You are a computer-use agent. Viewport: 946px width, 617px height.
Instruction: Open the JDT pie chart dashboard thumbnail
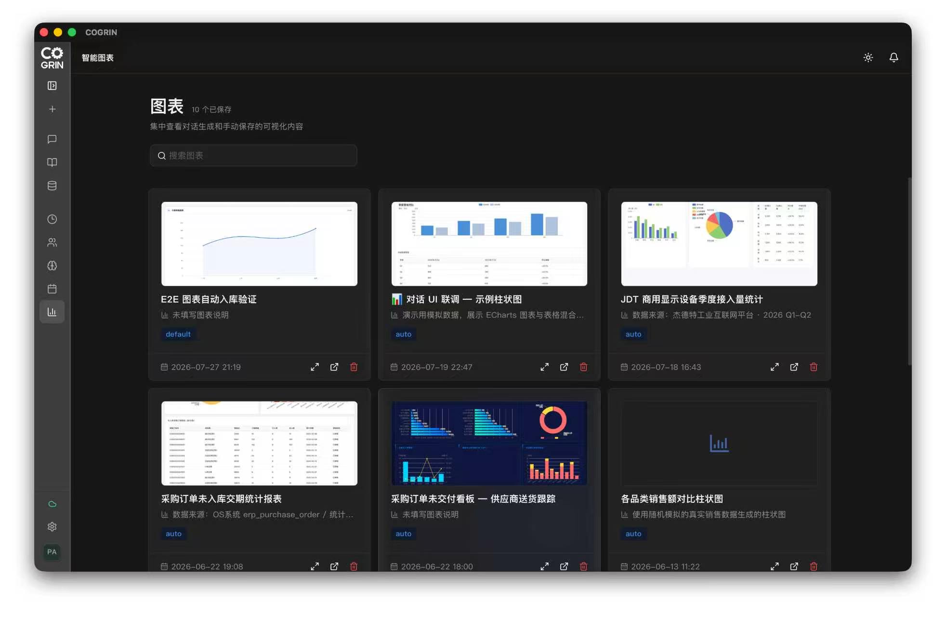pos(719,244)
